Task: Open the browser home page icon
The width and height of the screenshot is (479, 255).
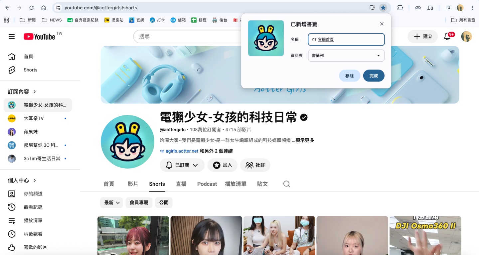Action: point(44,8)
